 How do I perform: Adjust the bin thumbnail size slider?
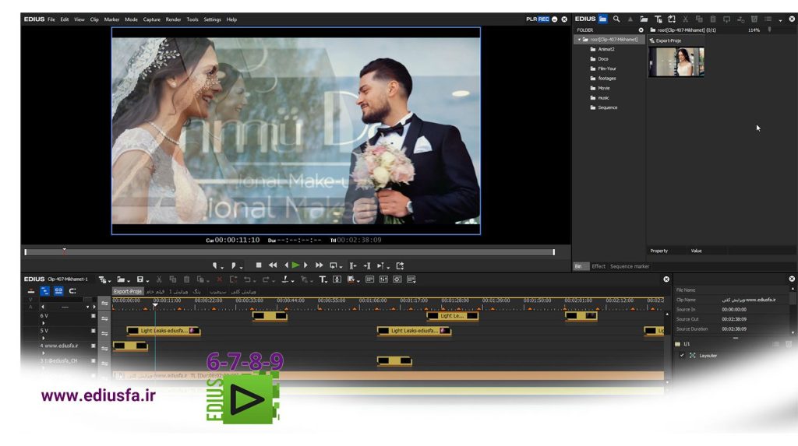coord(769,30)
